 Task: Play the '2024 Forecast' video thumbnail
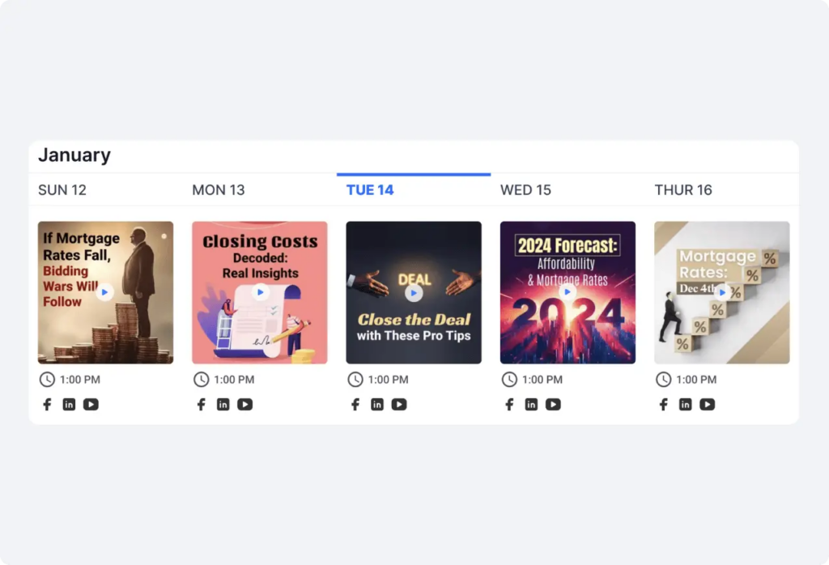[568, 292]
